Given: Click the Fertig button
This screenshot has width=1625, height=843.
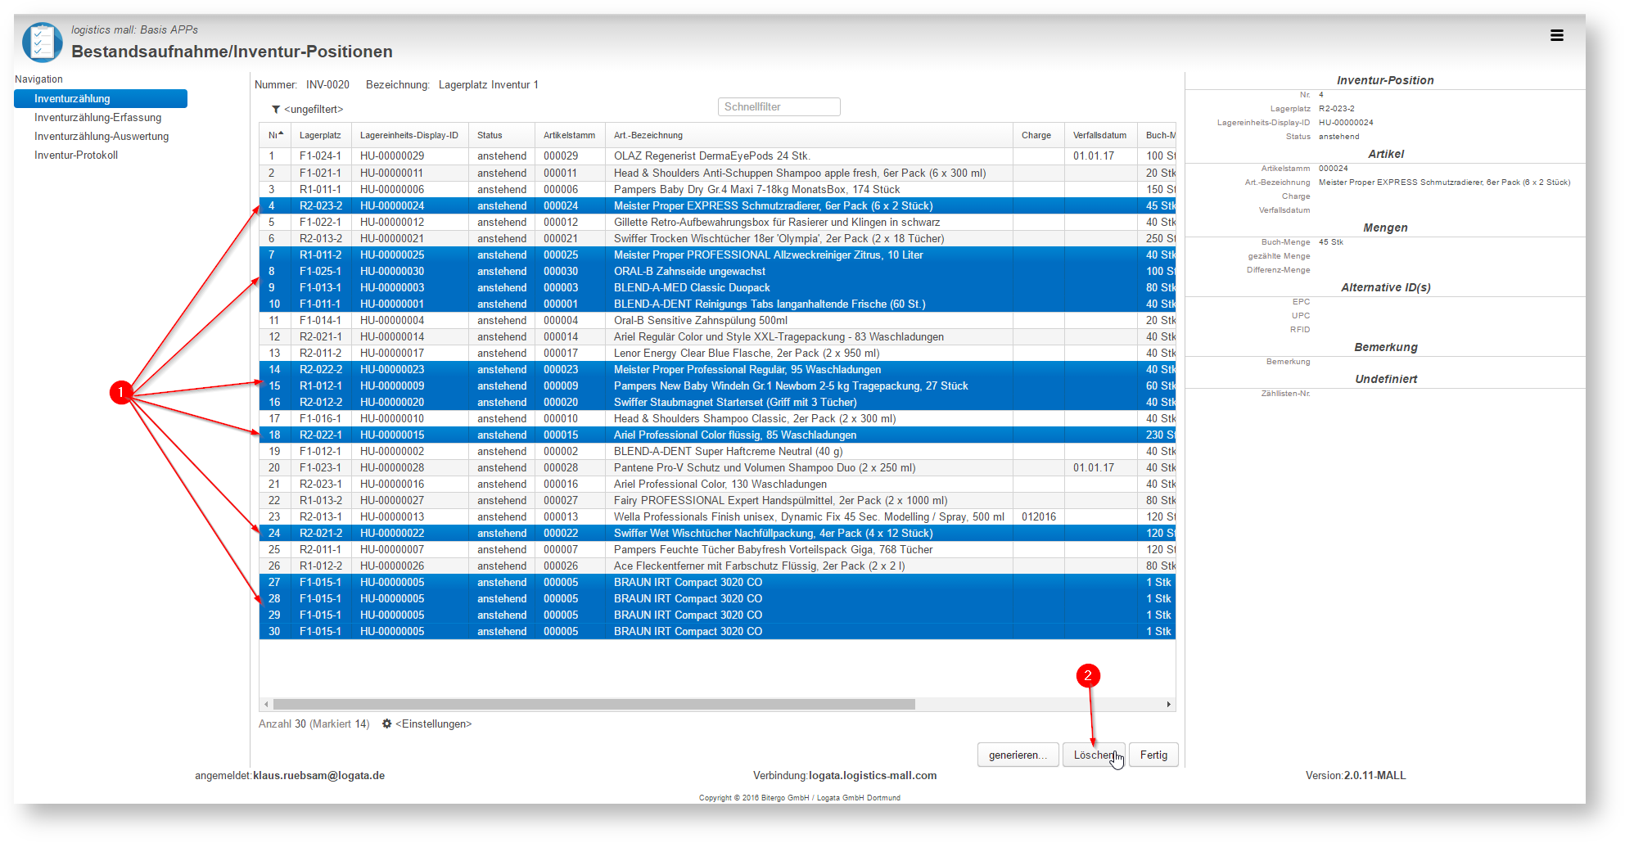Looking at the screenshot, I should pos(1153,755).
